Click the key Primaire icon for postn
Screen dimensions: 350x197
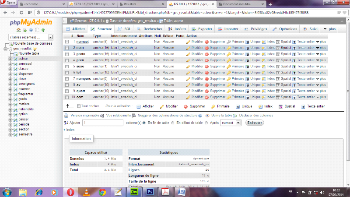pyautogui.click(x=229, y=54)
